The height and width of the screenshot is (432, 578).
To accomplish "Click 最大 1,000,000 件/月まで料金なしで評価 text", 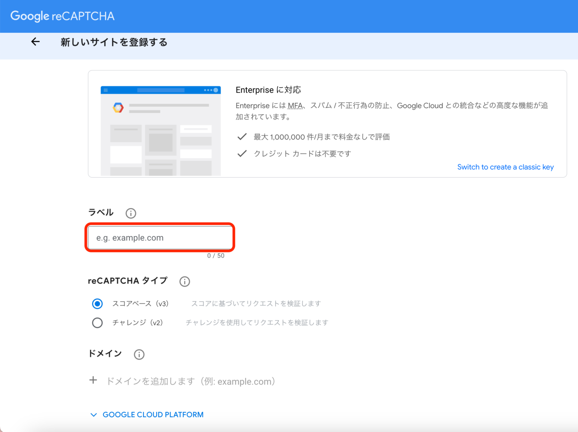I will 322,137.
